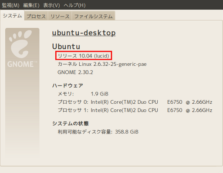Click the 358.8 GiB disk space value

pos(127,132)
